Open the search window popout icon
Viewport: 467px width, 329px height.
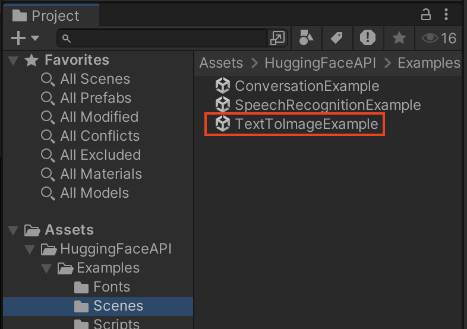(x=277, y=38)
